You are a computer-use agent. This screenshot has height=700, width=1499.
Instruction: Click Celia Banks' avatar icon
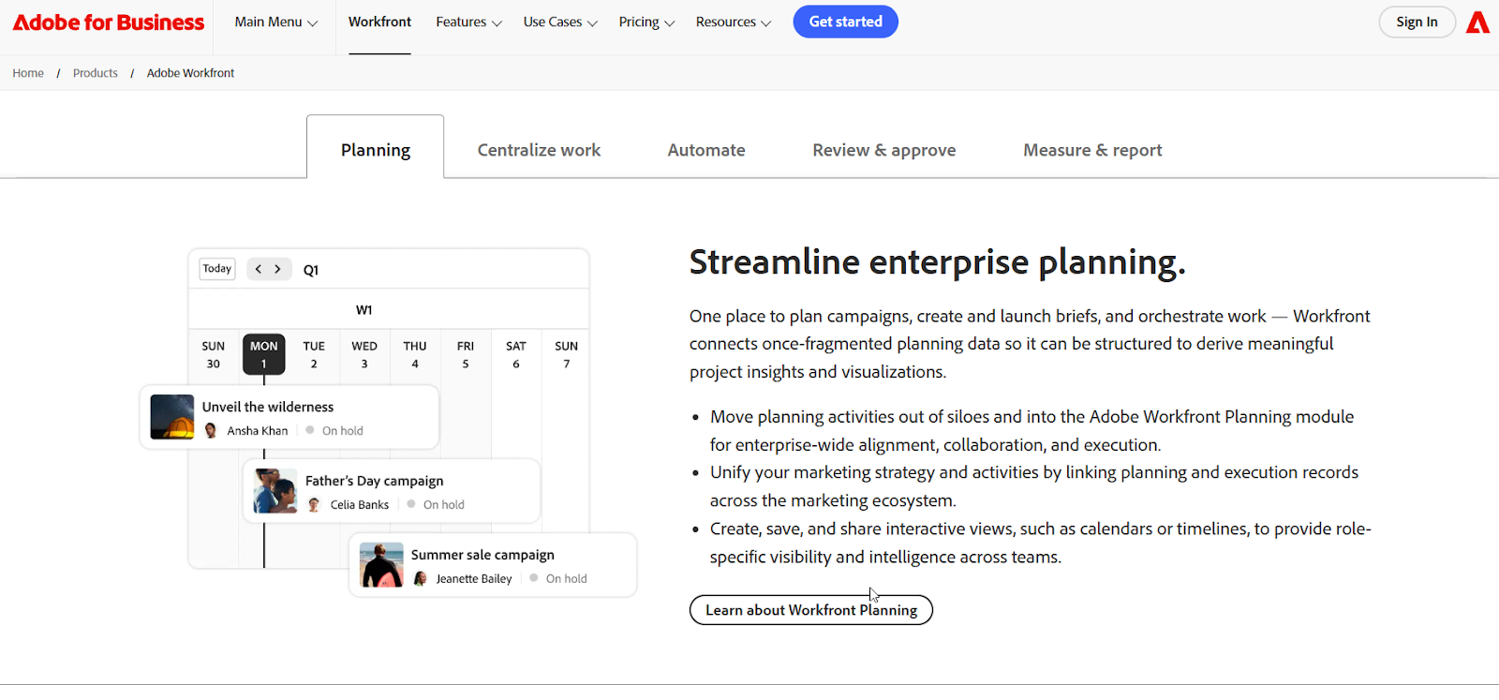[314, 505]
